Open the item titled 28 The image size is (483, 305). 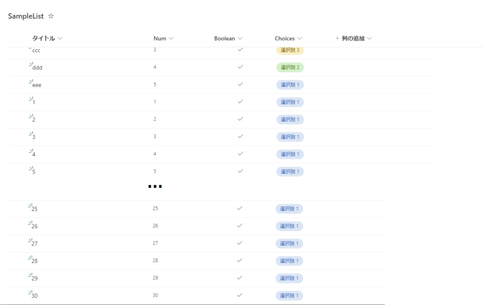(34, 261)
